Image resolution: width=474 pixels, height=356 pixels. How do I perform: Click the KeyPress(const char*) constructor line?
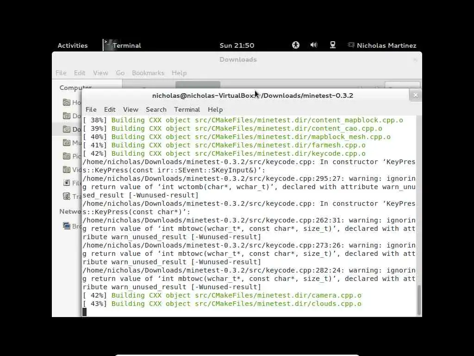click(x=137, y=212)
